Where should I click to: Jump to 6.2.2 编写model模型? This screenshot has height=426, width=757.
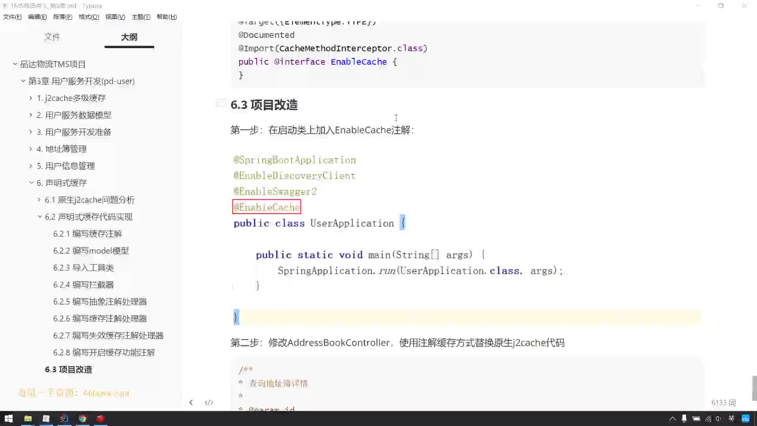pyautogui.click(x=91, y=250)
